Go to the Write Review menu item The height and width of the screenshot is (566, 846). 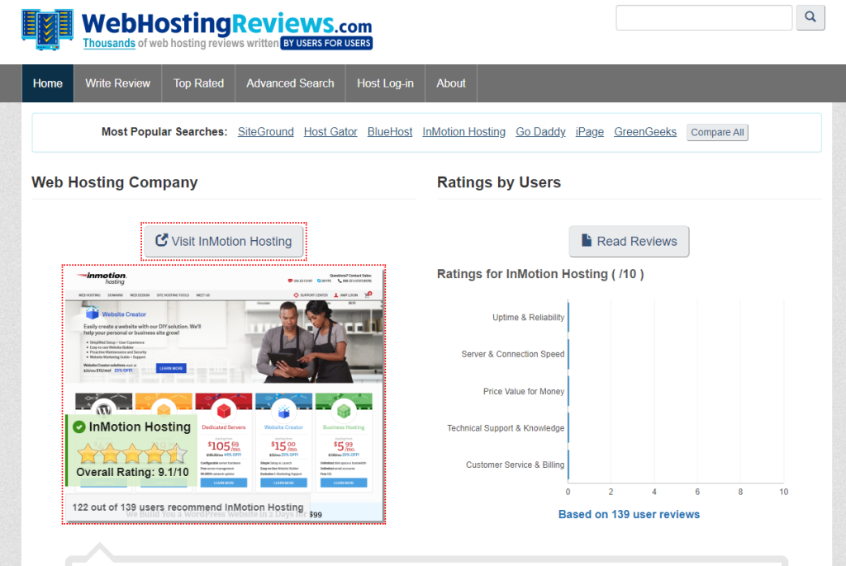(117, 83)
